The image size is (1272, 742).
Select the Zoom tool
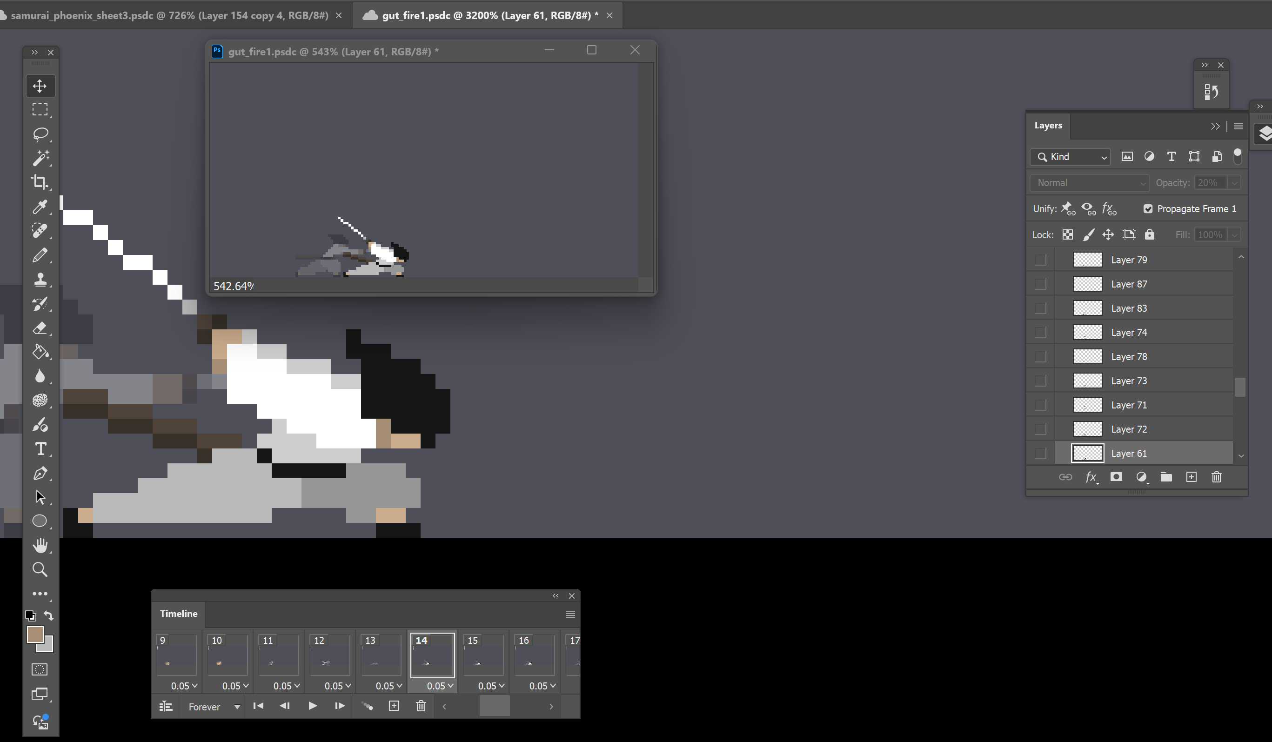click(x=40, y=569)
